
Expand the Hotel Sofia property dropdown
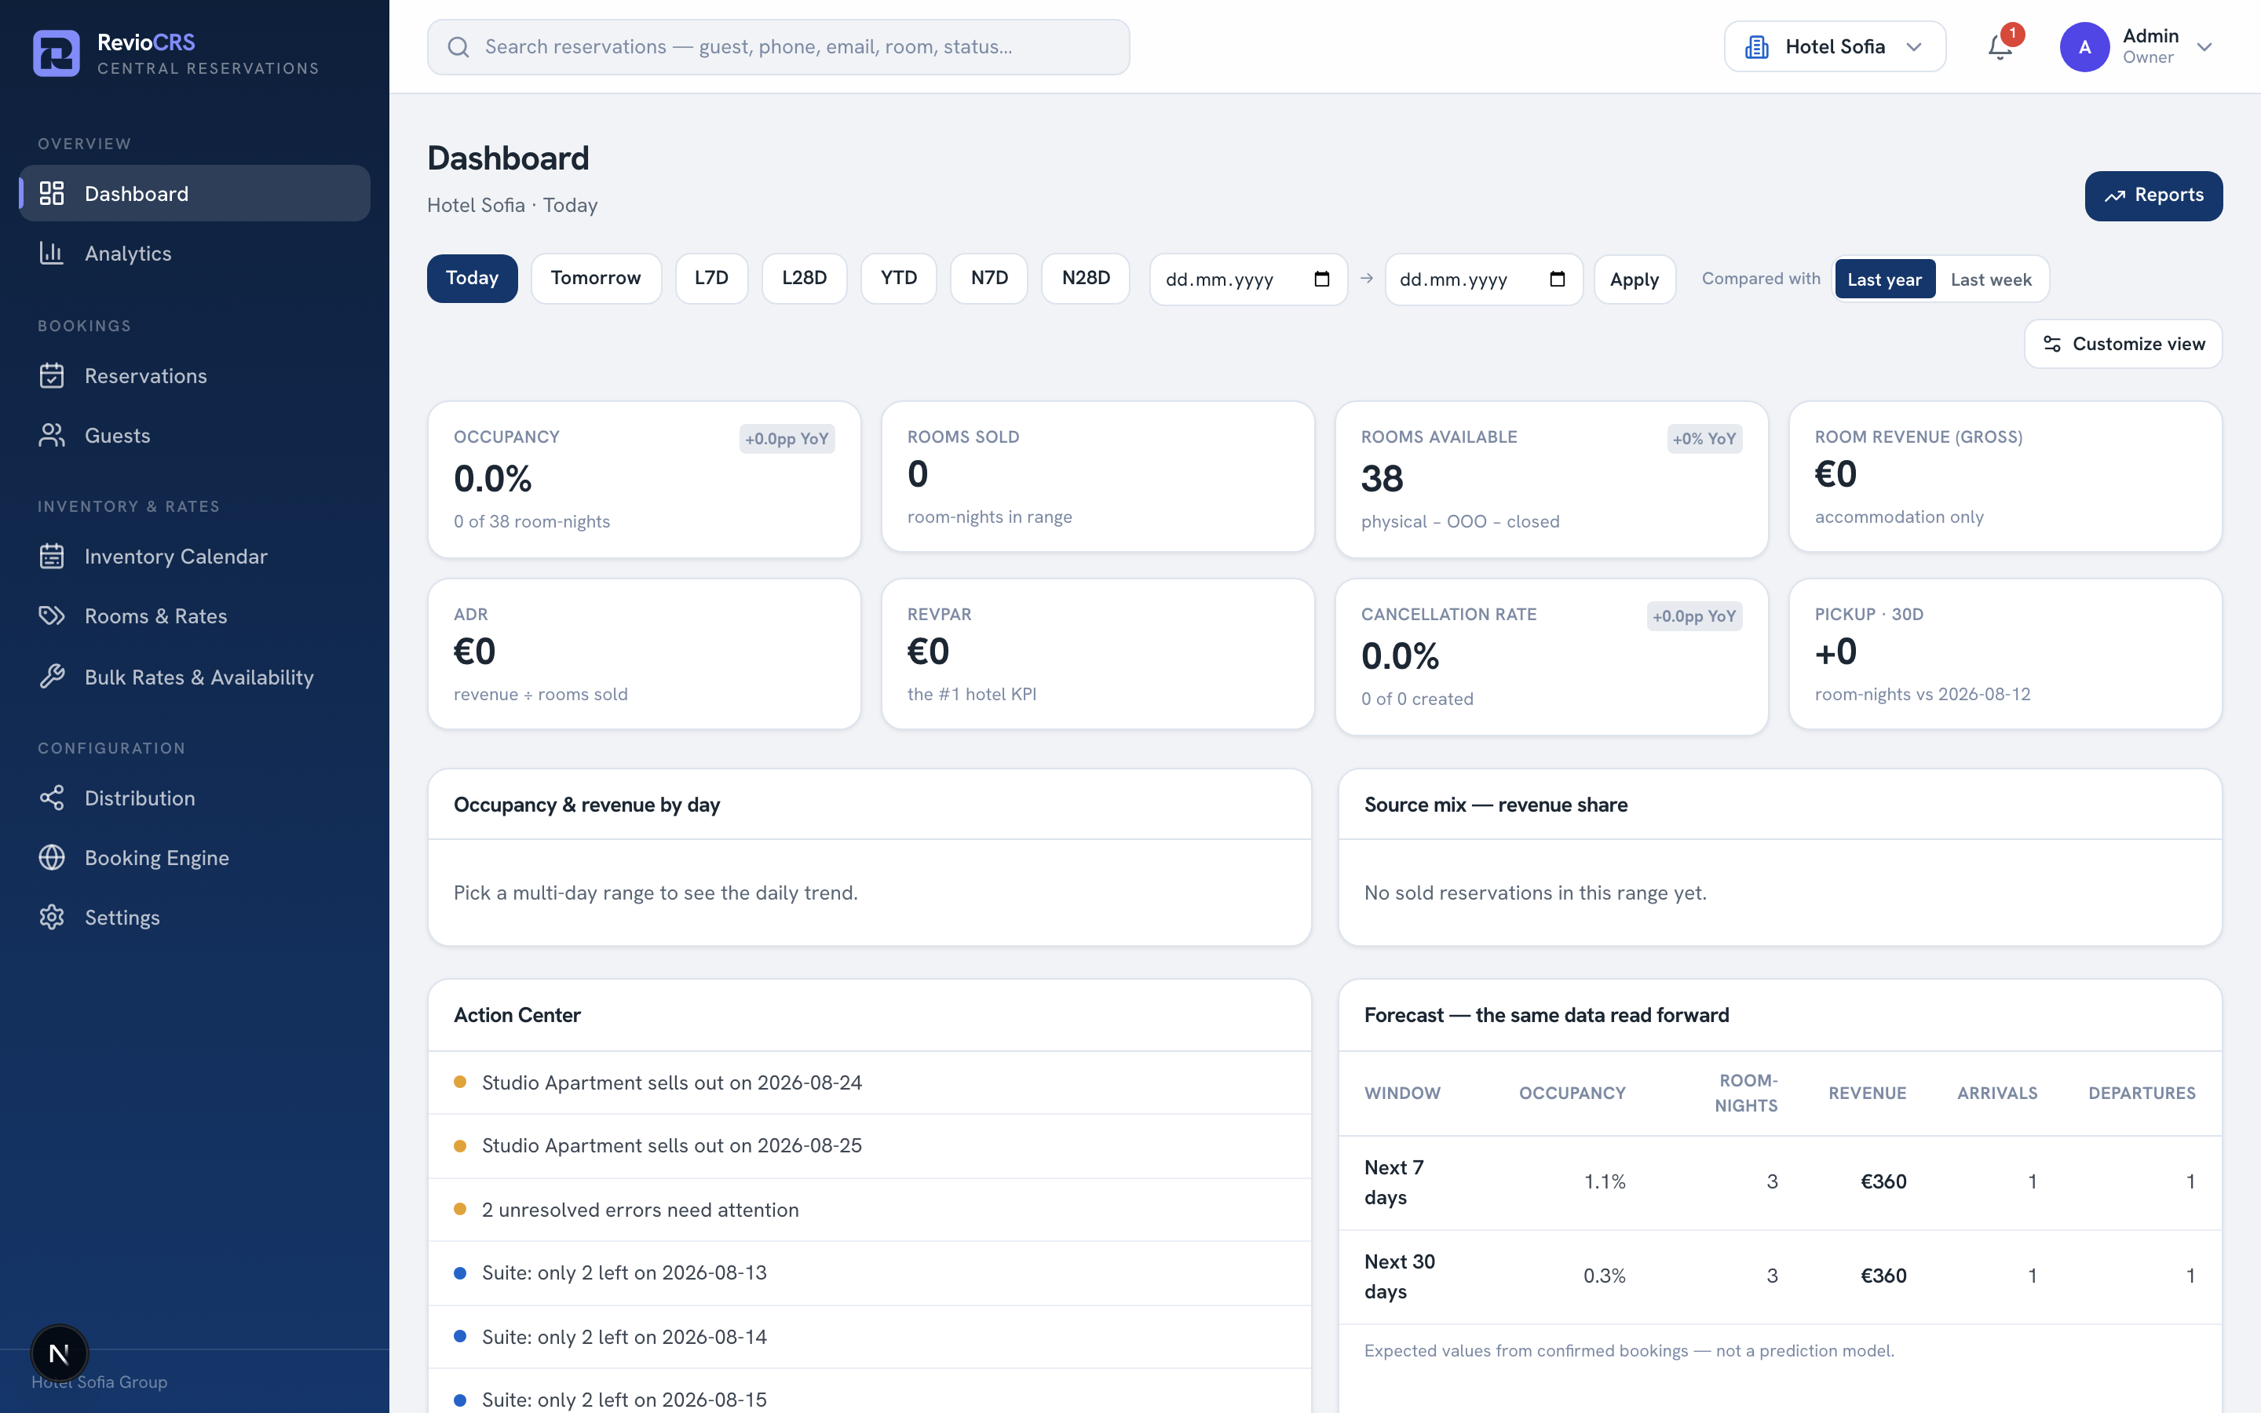coord(1834,47)
